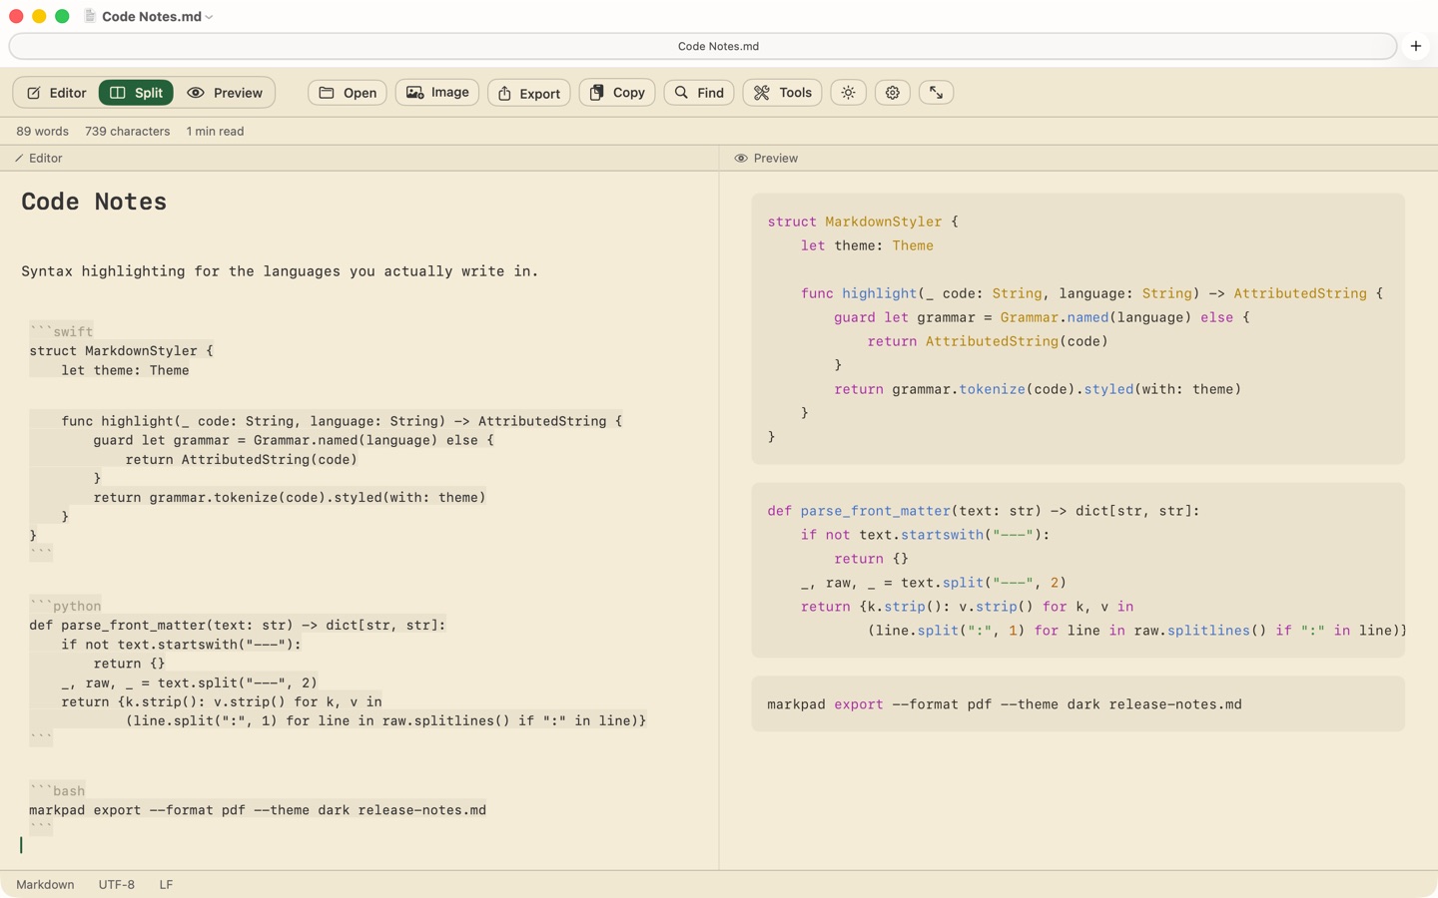Insert an image via Image button

[x=437, y=93]
